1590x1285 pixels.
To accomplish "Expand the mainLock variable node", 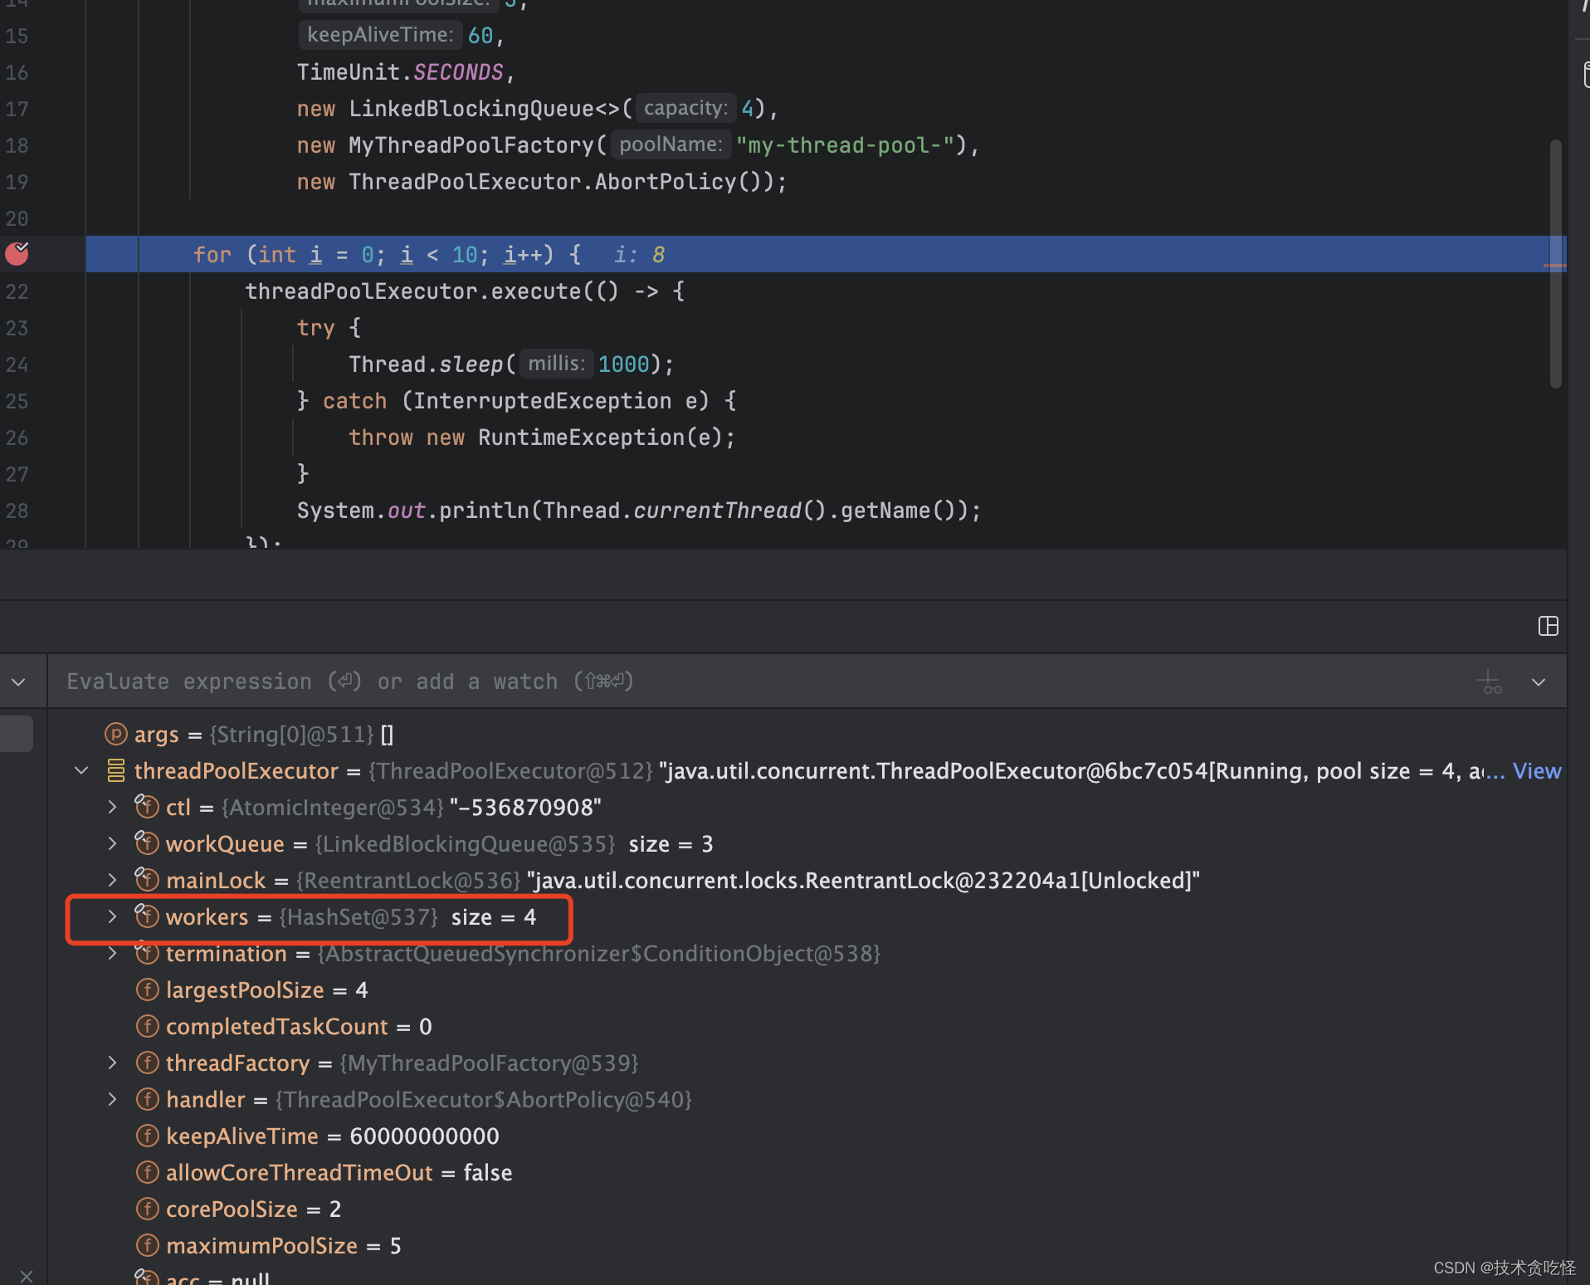I will point(112,880).
